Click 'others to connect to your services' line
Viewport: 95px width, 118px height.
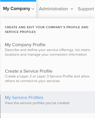click(x=32, y=81)
